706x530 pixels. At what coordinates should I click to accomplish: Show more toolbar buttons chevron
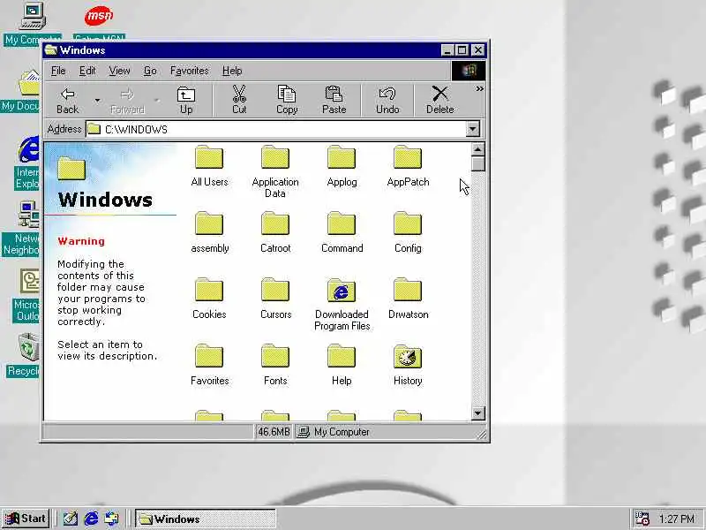coord(479,89)
